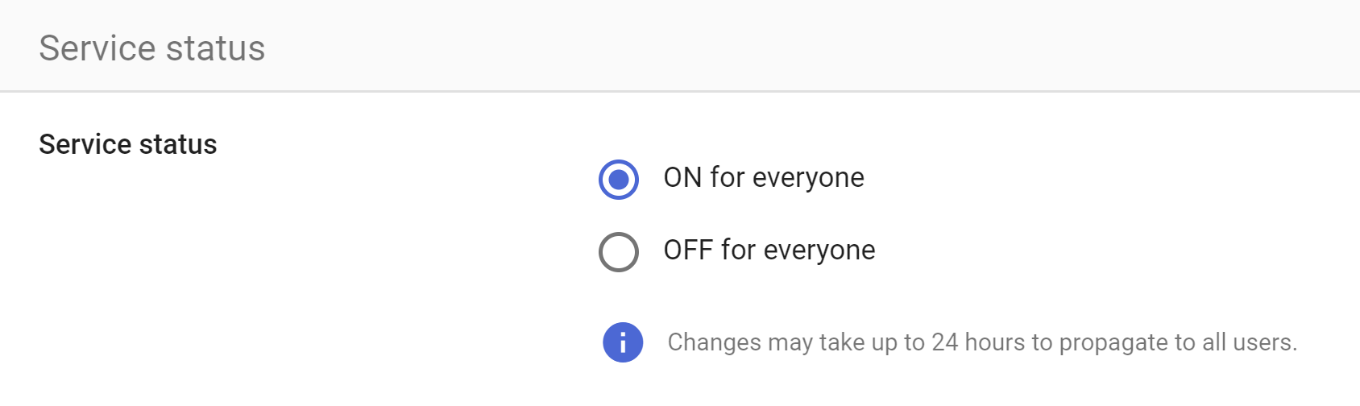Screen dimensions: 1360x406
Task: Enable the service using the ON option
Action: coord(619,179)
